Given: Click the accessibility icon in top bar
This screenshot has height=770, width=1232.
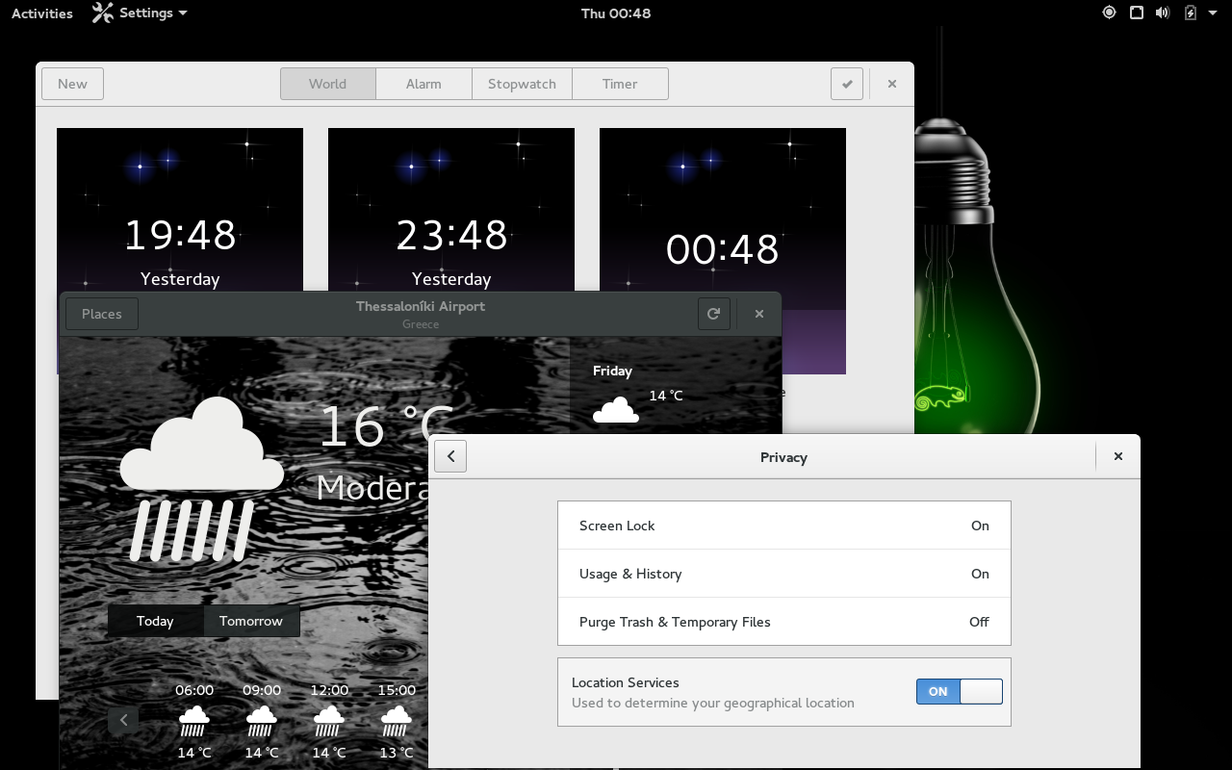Looking at the screenshot, I should click(1109, 13).
